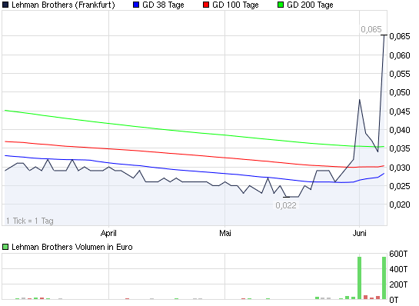Click the last tall green volume bar
This screenshot has width=419, height=306.
[x=384, y=278]
